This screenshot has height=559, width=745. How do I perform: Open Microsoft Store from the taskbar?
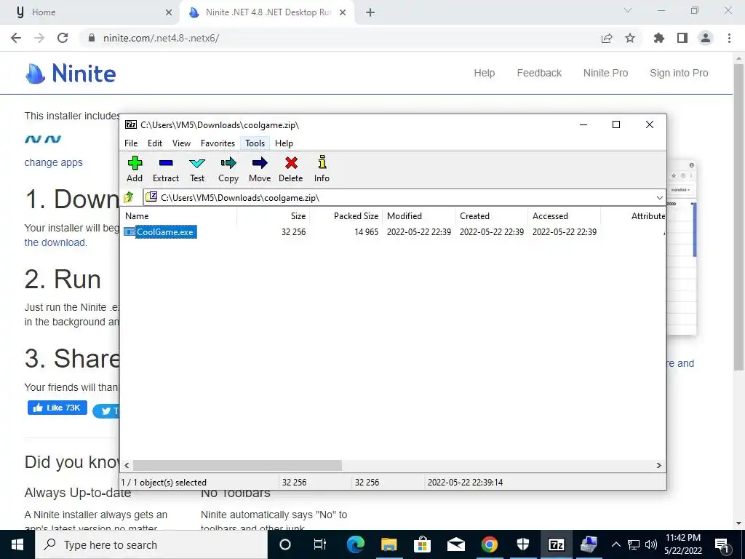pos(422,544)
